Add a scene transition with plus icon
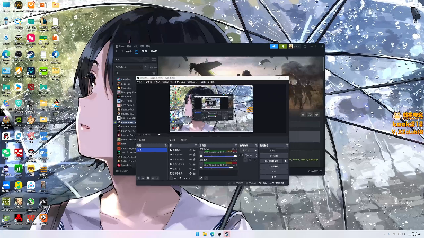 [245, 160]
